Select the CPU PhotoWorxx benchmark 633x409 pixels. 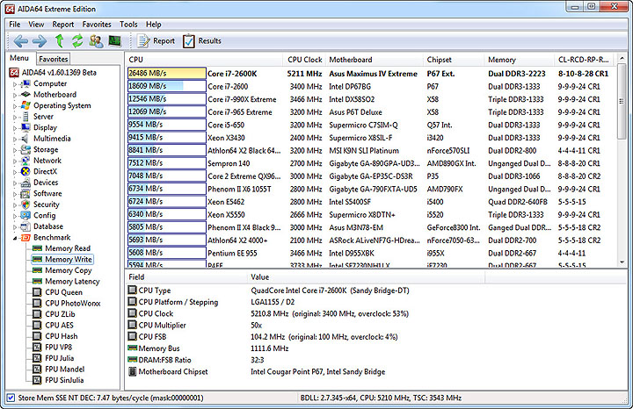point(73,303)
